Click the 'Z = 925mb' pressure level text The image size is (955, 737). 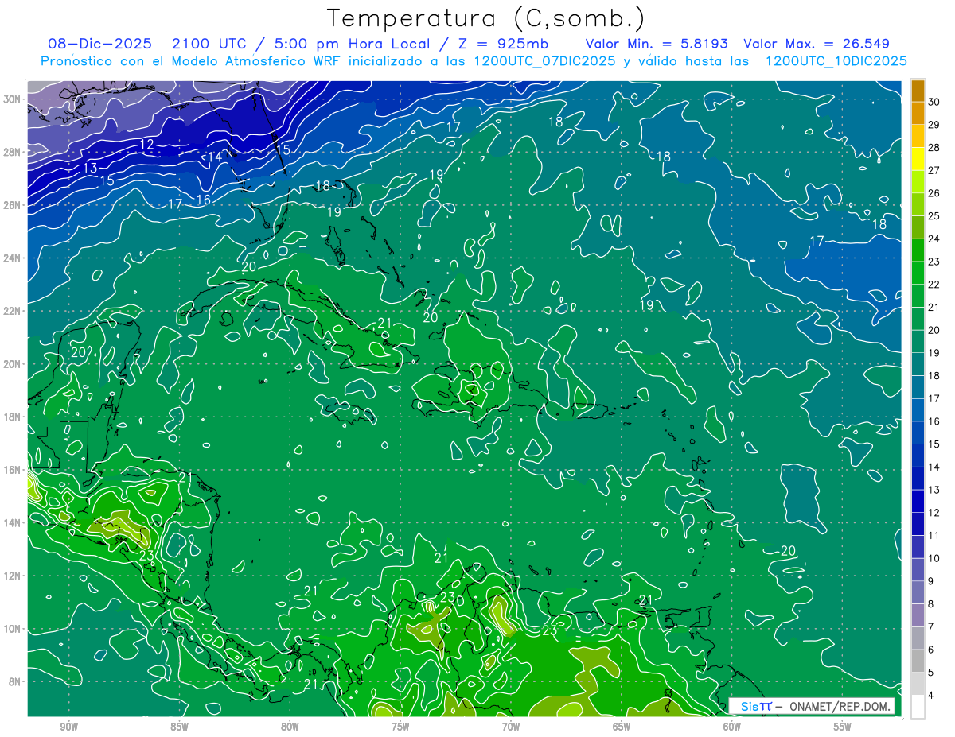pos(501,44)
